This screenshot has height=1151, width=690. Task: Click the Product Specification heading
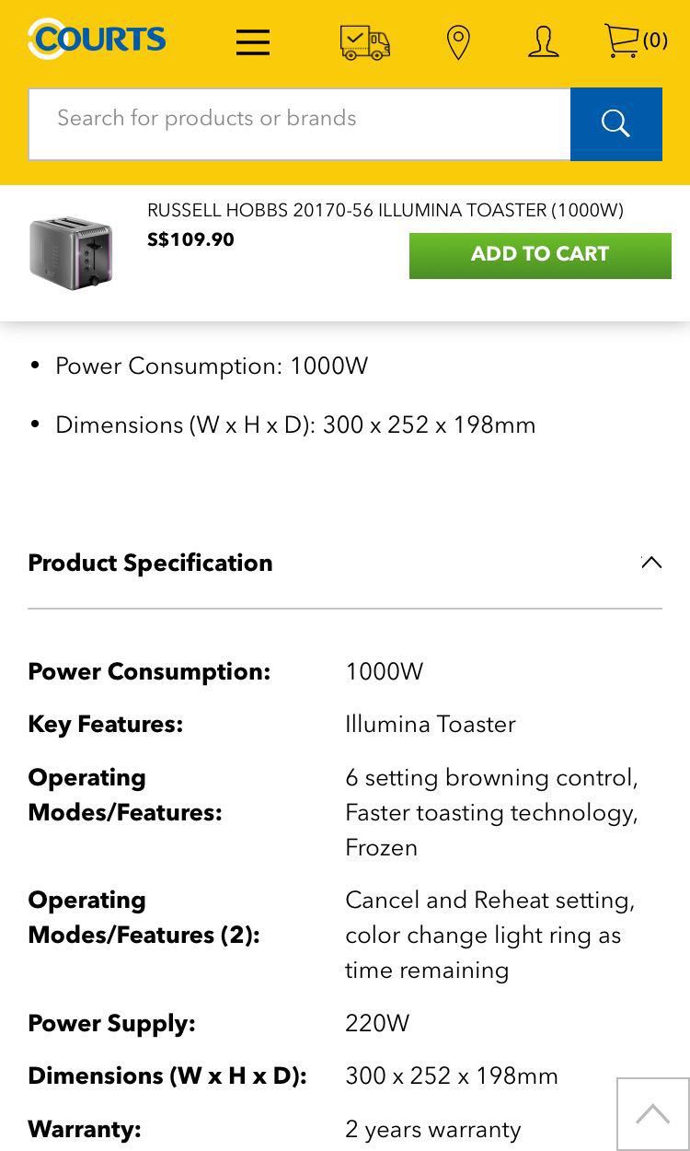150,563
